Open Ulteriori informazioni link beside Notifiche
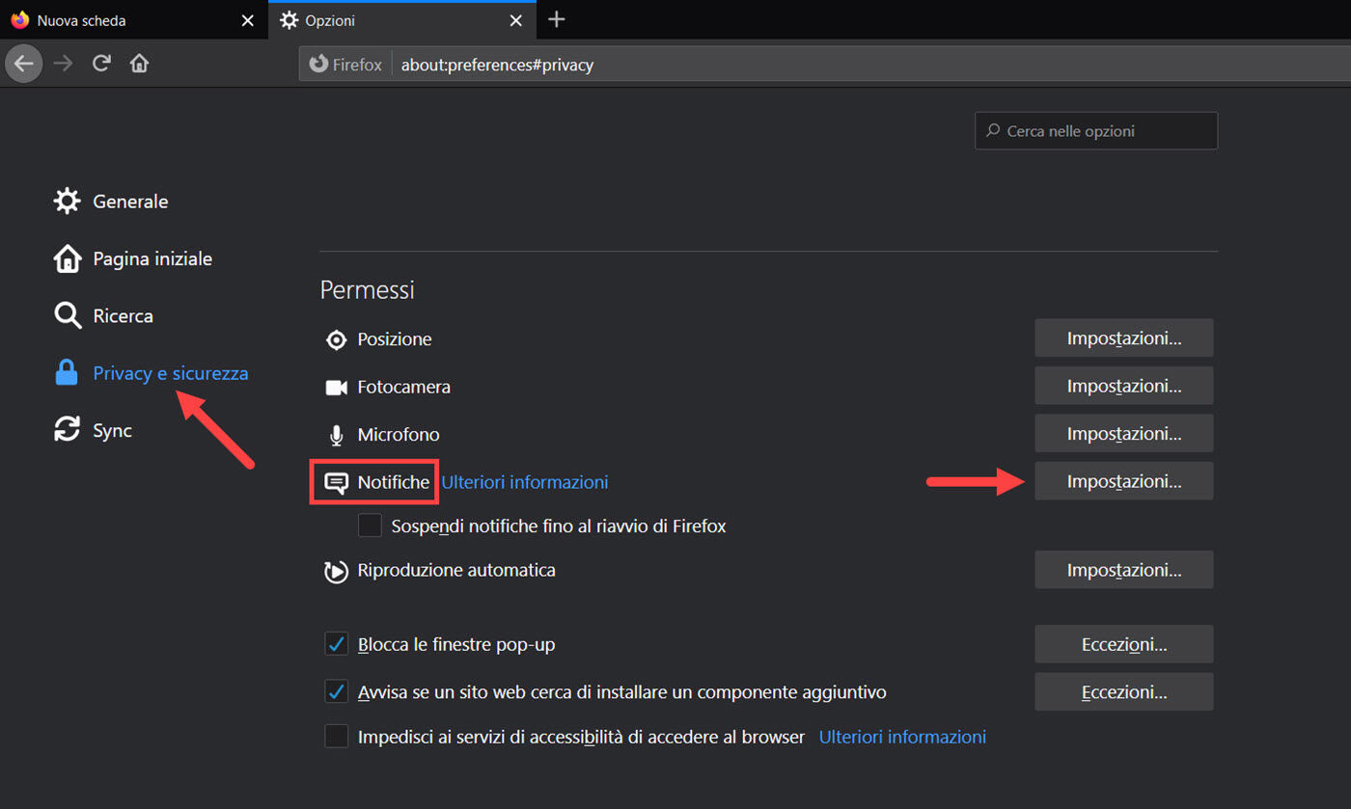 click(524, 482)
